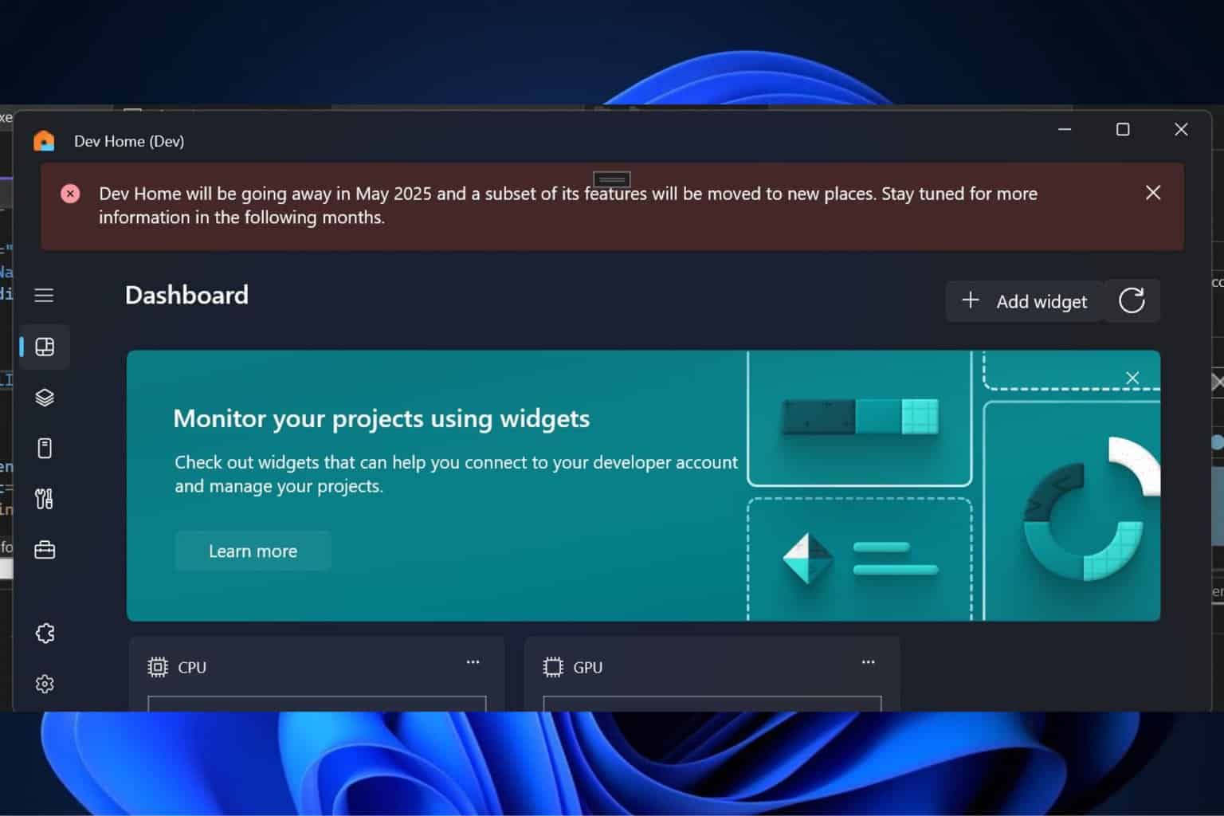Image resolution: width=1224 pixels, height=816 pixels.
Task: Click the Dev Home (Dev) window title
Action: (x=129, y=141)
